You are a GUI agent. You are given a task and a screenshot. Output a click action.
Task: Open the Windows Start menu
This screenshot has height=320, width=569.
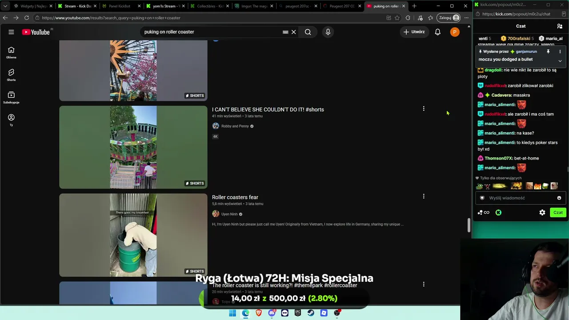[232, 313]
